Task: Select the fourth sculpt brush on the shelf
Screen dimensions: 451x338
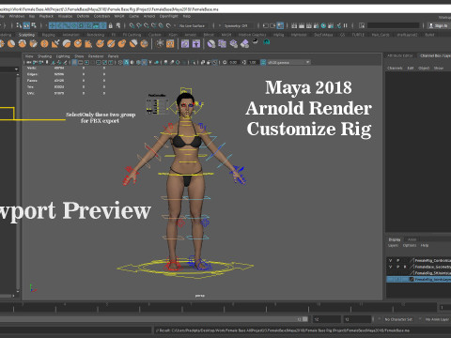Action: (x=33, y=43)
